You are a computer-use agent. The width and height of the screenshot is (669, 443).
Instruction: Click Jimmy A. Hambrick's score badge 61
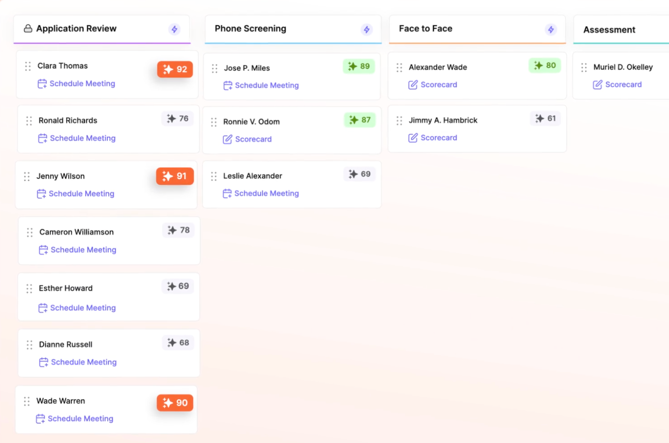pyautogui.click(x=545, y=119)
